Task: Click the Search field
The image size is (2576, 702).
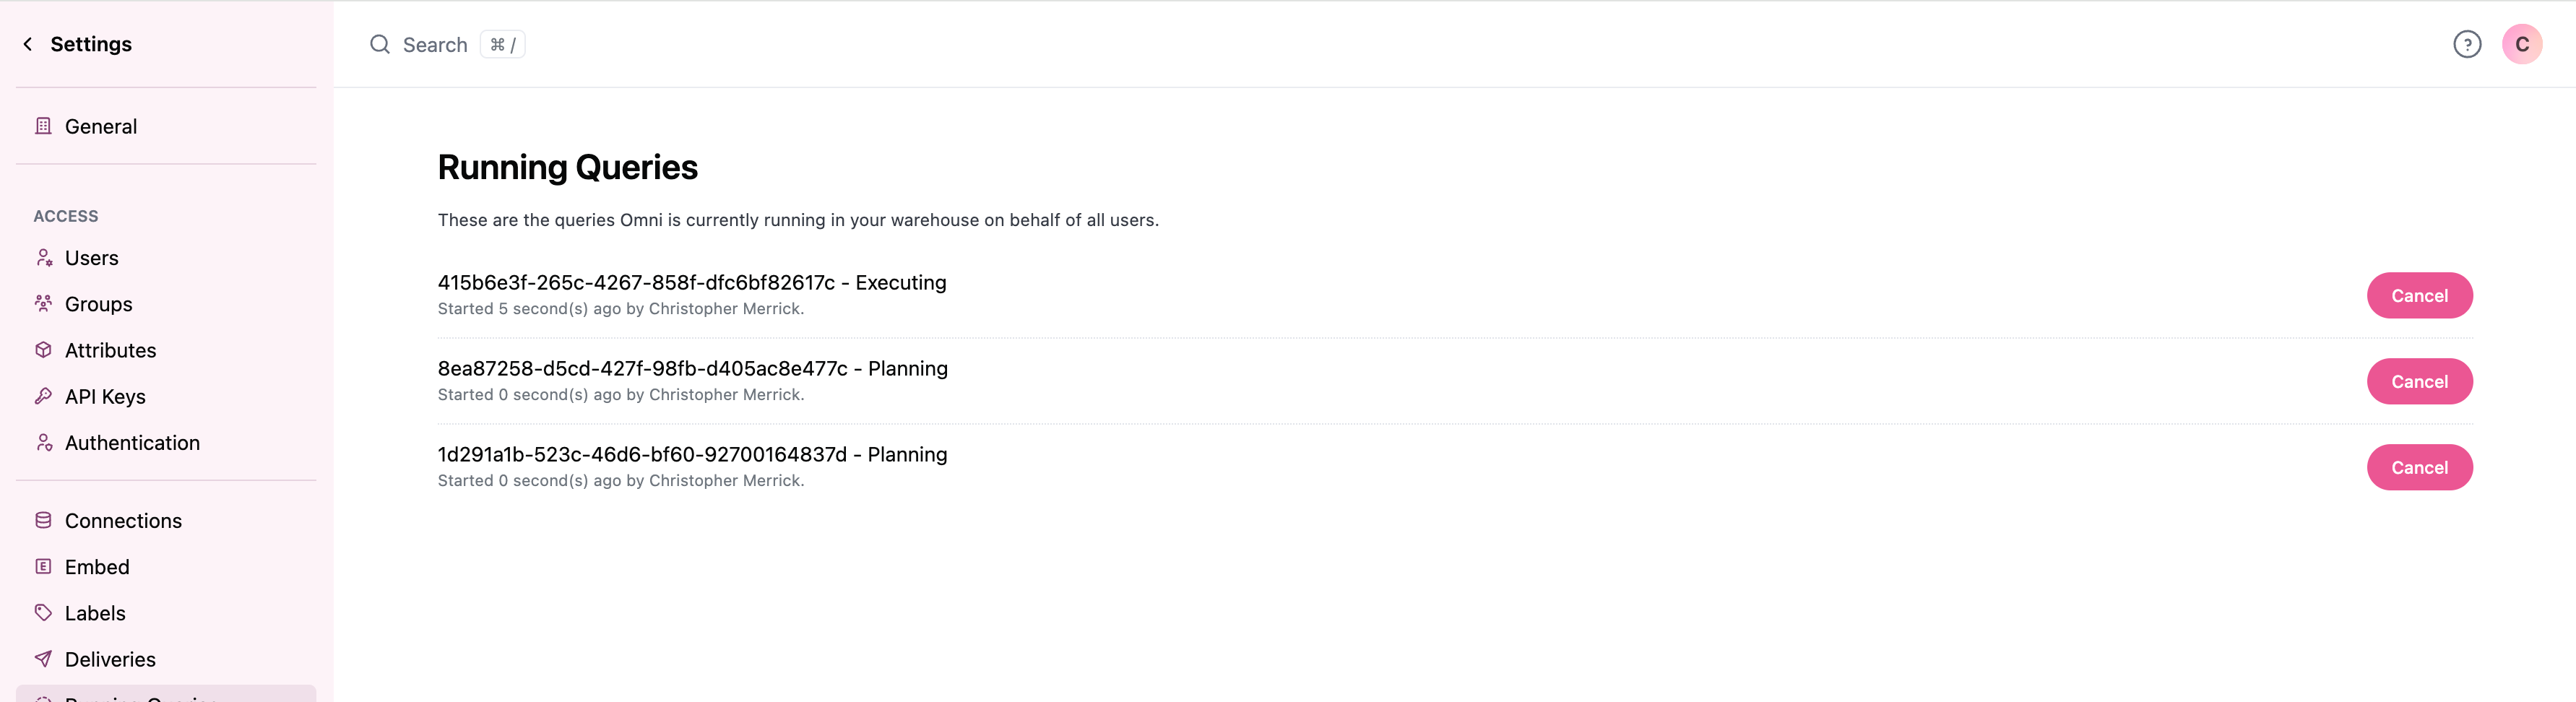Action: point(435,45)
